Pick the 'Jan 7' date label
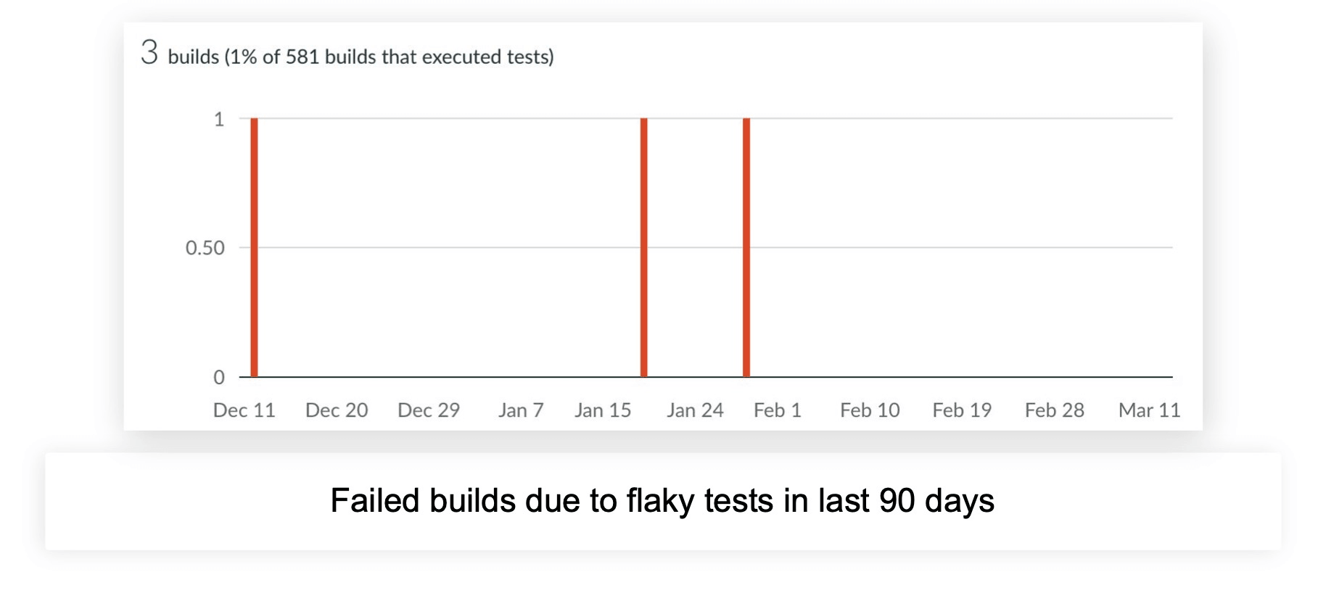This screenshot has height=593, width=1326. coord(521,410)
